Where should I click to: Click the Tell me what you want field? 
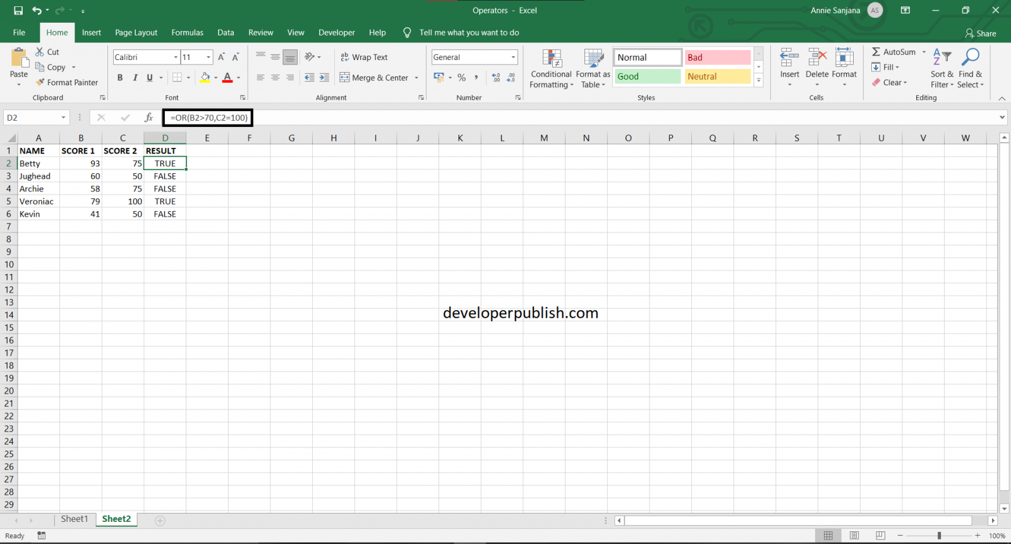[x=469, y=32]
